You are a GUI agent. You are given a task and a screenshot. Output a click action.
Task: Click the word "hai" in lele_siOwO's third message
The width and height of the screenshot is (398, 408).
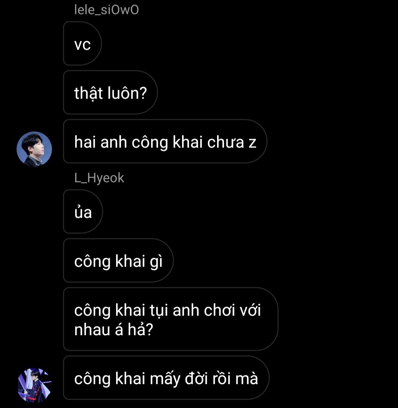coord(85,142)
